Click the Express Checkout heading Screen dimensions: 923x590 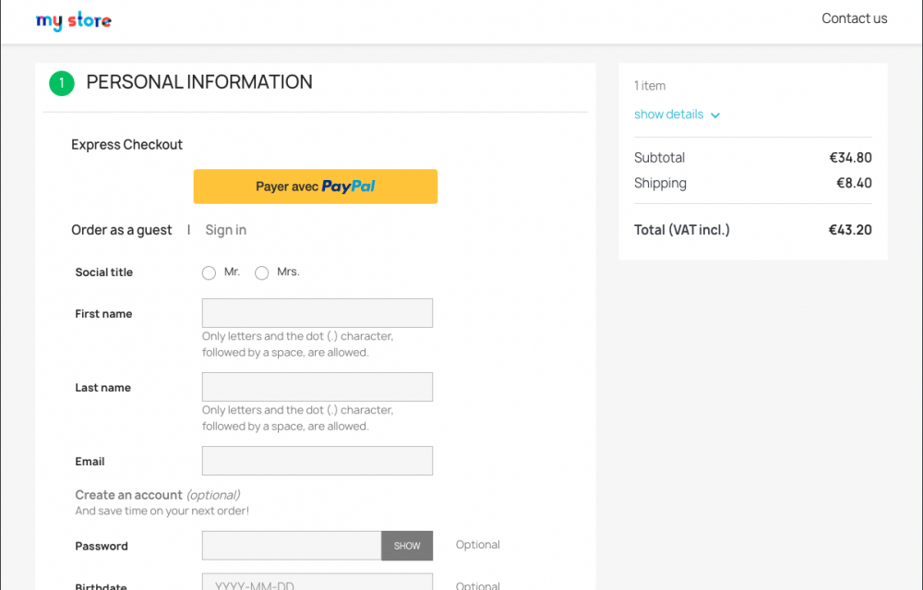(x=126, y=144)
